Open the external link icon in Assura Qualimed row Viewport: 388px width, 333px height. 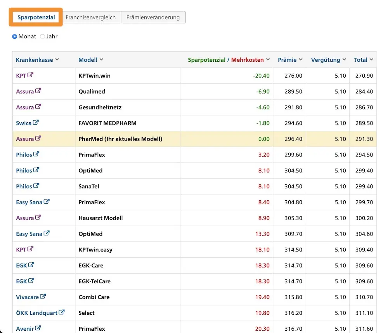pos(38,91)
